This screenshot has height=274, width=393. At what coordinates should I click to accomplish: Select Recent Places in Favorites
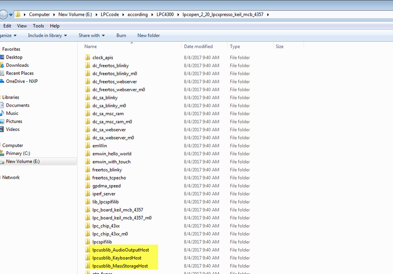pyautogui.click(x=20, y=73)
